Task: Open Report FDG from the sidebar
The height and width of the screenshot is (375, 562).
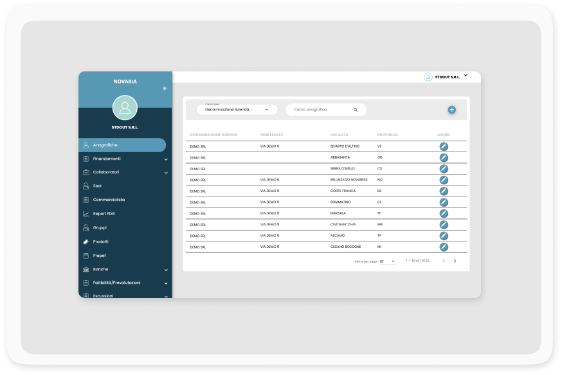Action: click(x=104, y=214)
